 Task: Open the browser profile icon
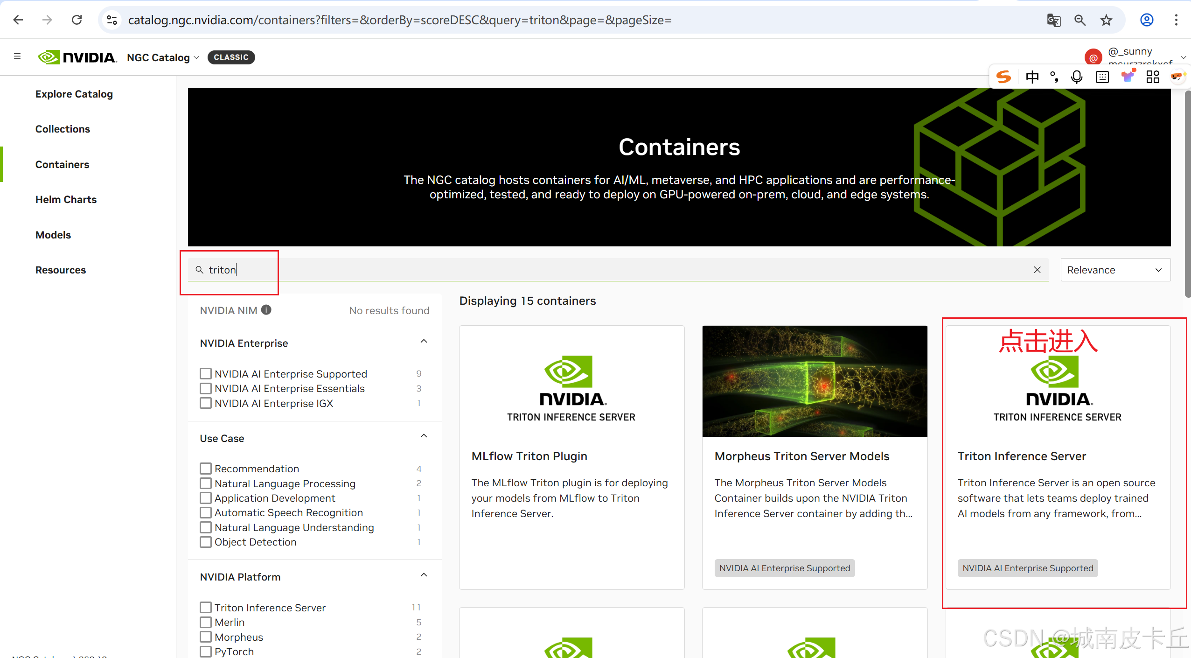click(1147, 20)
